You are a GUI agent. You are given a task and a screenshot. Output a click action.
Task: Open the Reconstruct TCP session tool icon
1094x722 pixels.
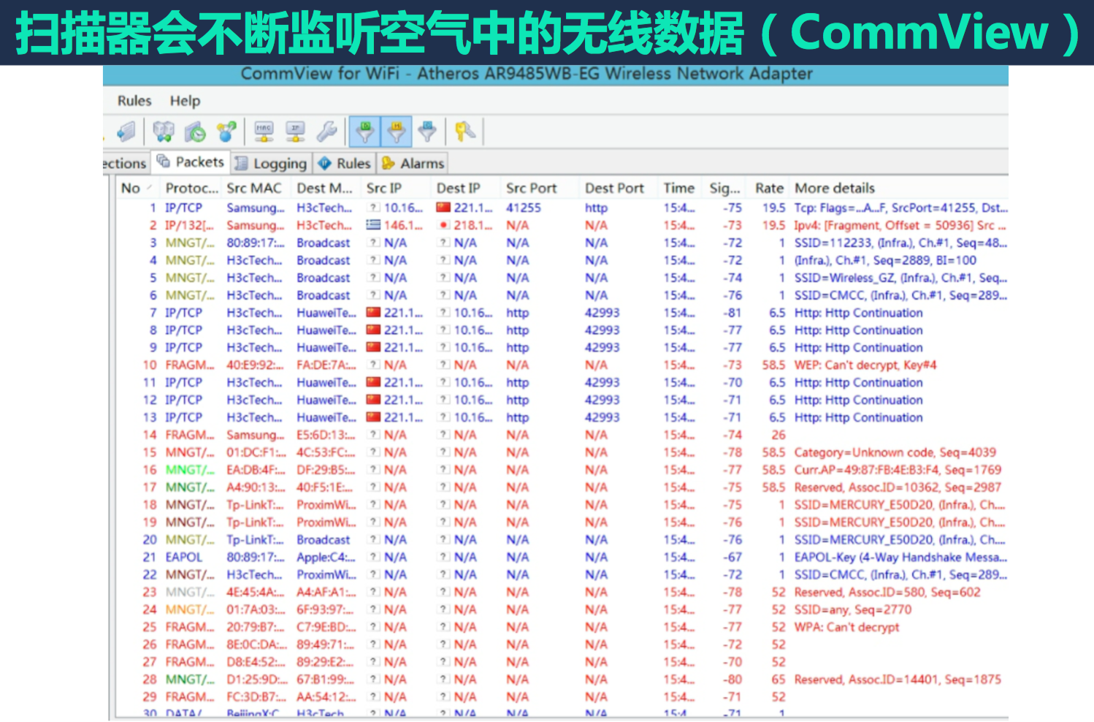click(x=164, y=132)
